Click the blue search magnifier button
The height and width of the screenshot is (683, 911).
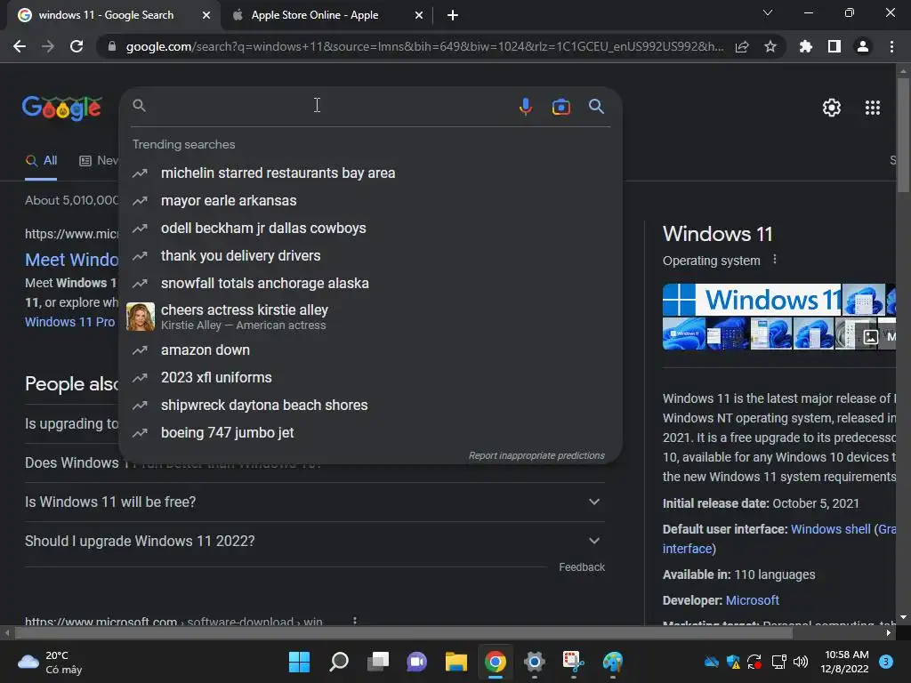(x=596, y=107)
